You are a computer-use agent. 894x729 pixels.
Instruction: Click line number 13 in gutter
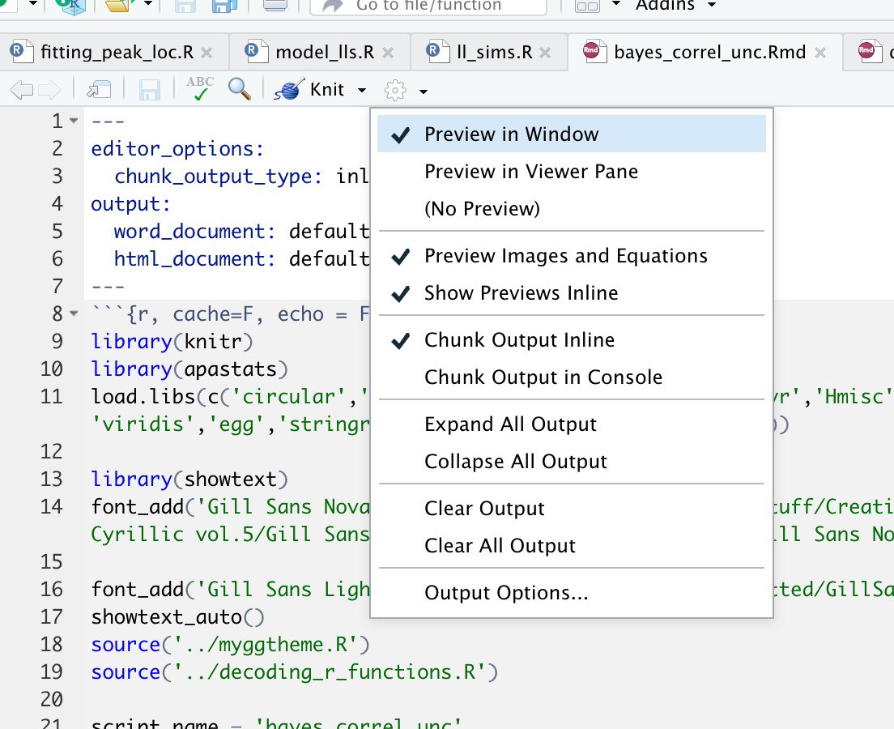click(x=51, y=480)
